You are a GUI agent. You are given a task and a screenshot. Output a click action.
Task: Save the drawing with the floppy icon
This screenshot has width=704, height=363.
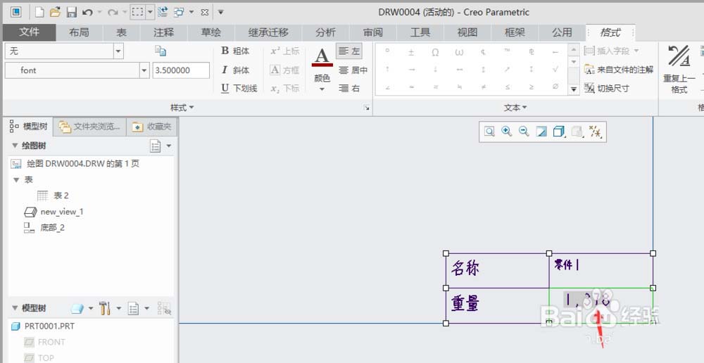[71, 12]
